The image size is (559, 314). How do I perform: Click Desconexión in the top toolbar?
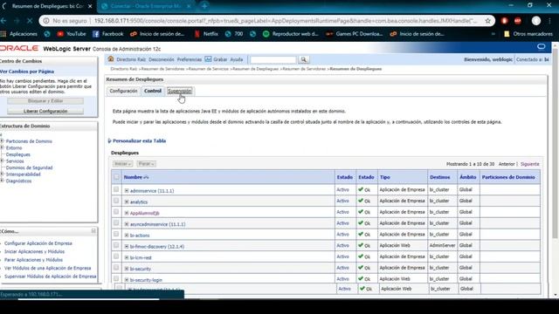[x=162, y=59]
